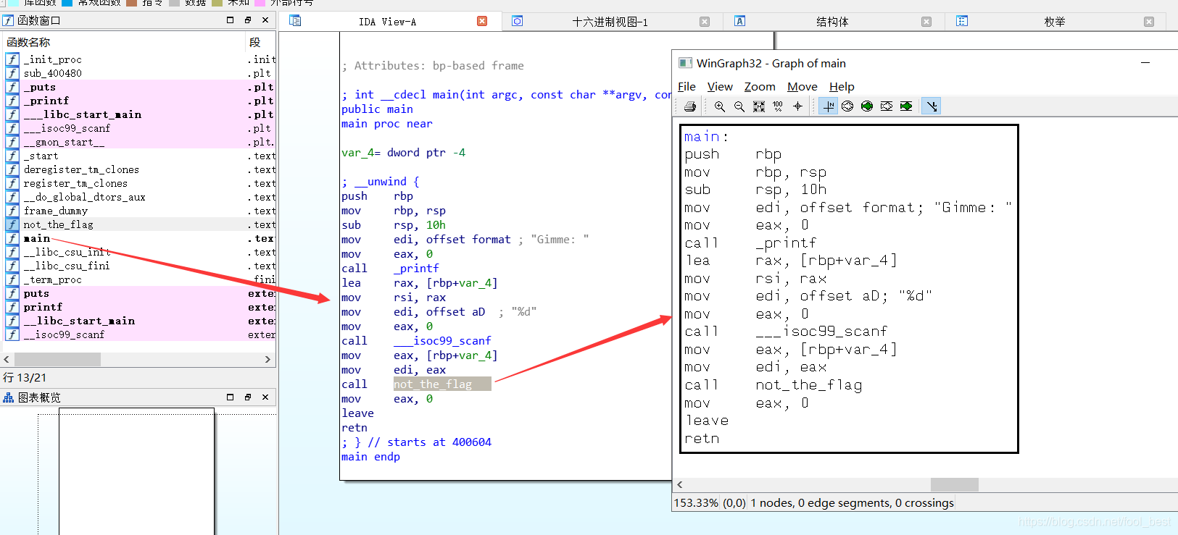1178x535 pixels.
Task: Click ___isoc99_scanf call target in IDA View
Action: 442,341
